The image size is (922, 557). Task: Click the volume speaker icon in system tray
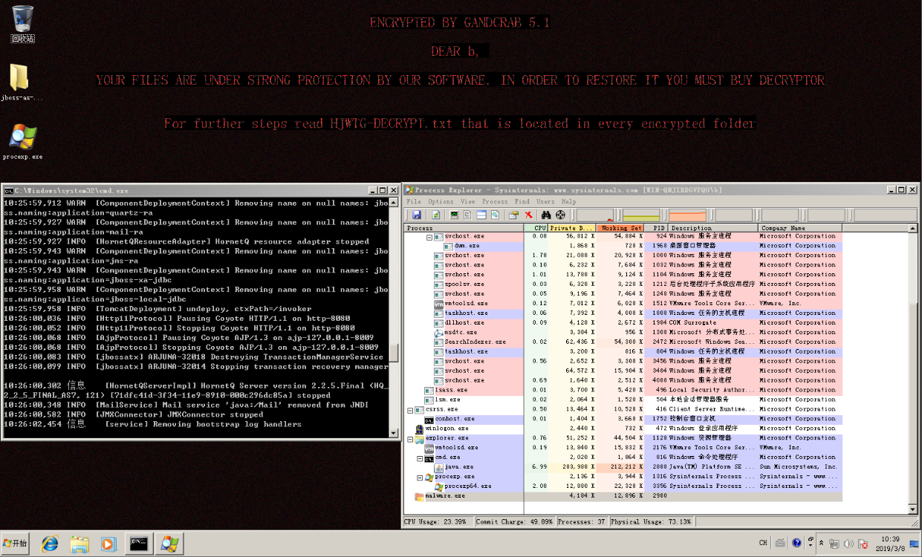tap(849, 543)
